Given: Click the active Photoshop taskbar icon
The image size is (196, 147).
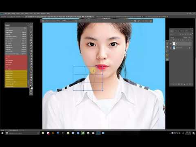Looking at the screenshot, I should [x=98, y=133].
